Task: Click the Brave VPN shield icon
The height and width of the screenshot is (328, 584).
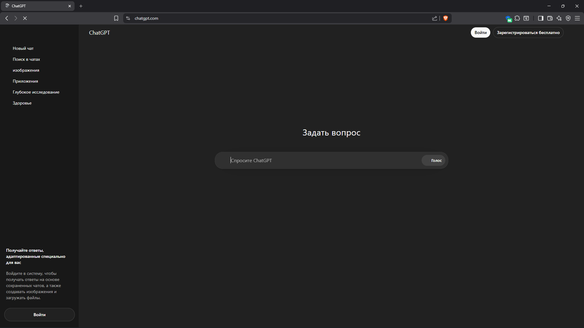Action: pyautogui.click(x=568, y=18)
